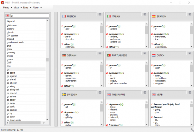Click the Portuguese panel scrollbar thumb
This screenshot has height=132, width=194.
click(x=146, y=68)
